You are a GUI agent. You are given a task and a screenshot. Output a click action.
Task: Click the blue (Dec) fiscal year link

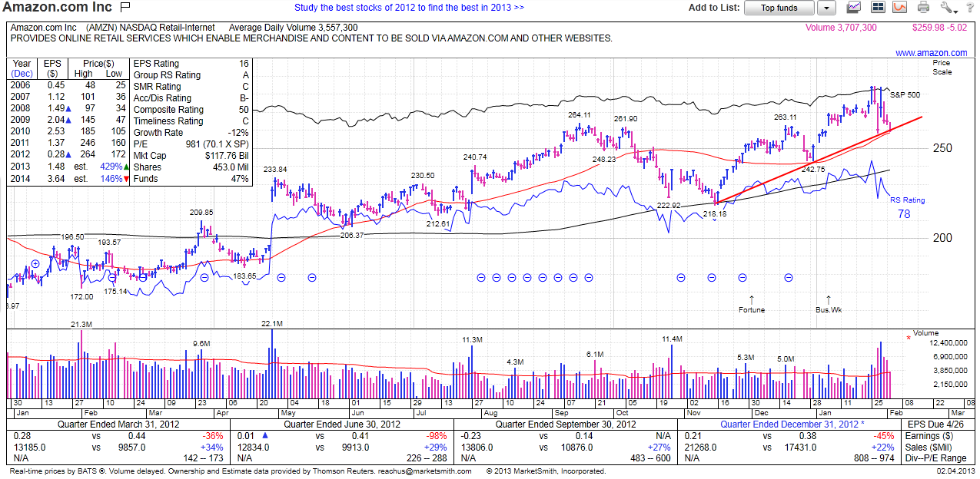click(x=22, y=74)
